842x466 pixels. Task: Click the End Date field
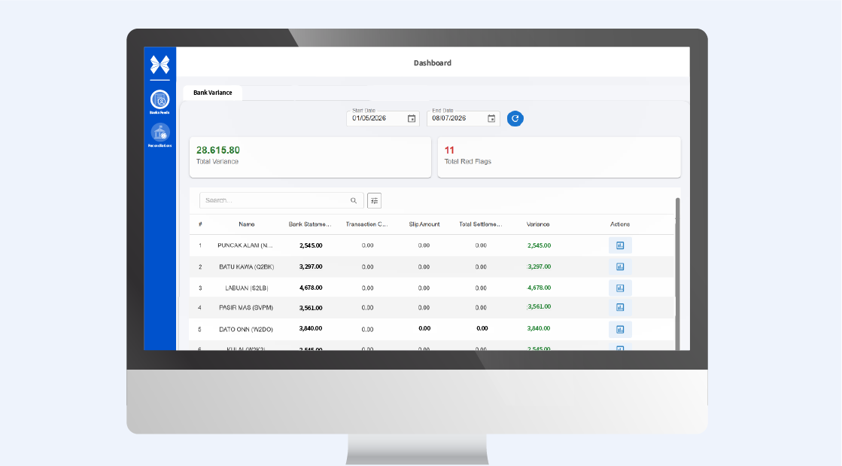pos(463,118)
